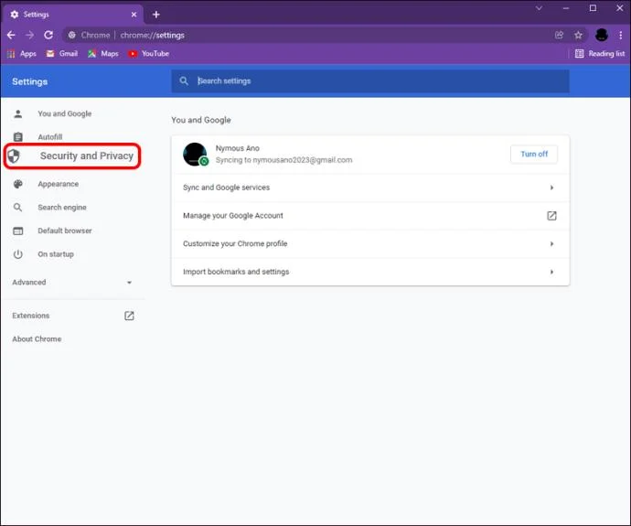Open the share page icon in address bar

(559, 35)
